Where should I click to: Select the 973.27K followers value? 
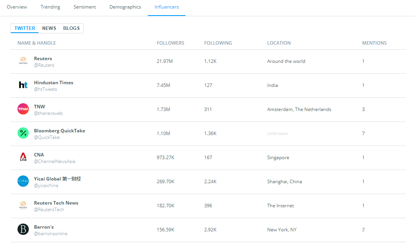point(165,158)
